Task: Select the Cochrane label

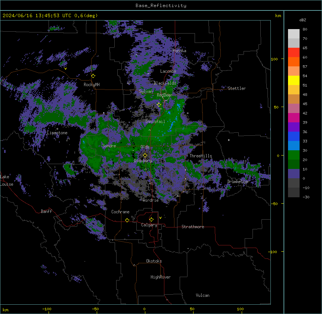Action: point(120,212)
